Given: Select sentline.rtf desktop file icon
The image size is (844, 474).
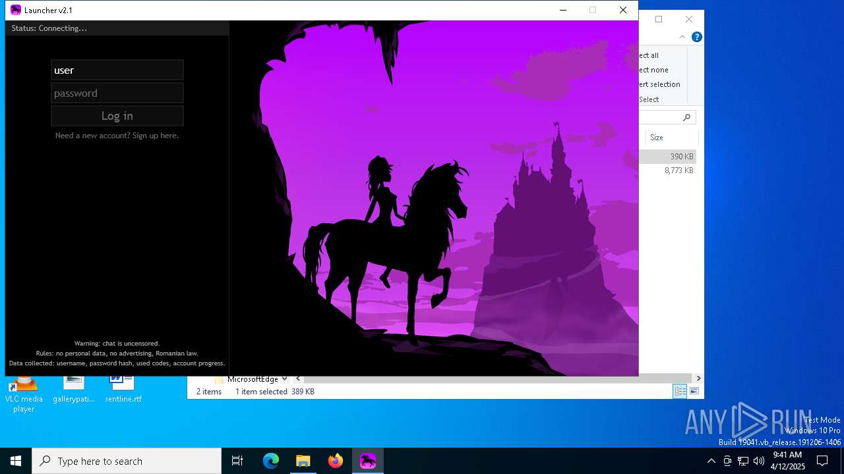Looking at the screenshot, I should (x=123, y=390).
